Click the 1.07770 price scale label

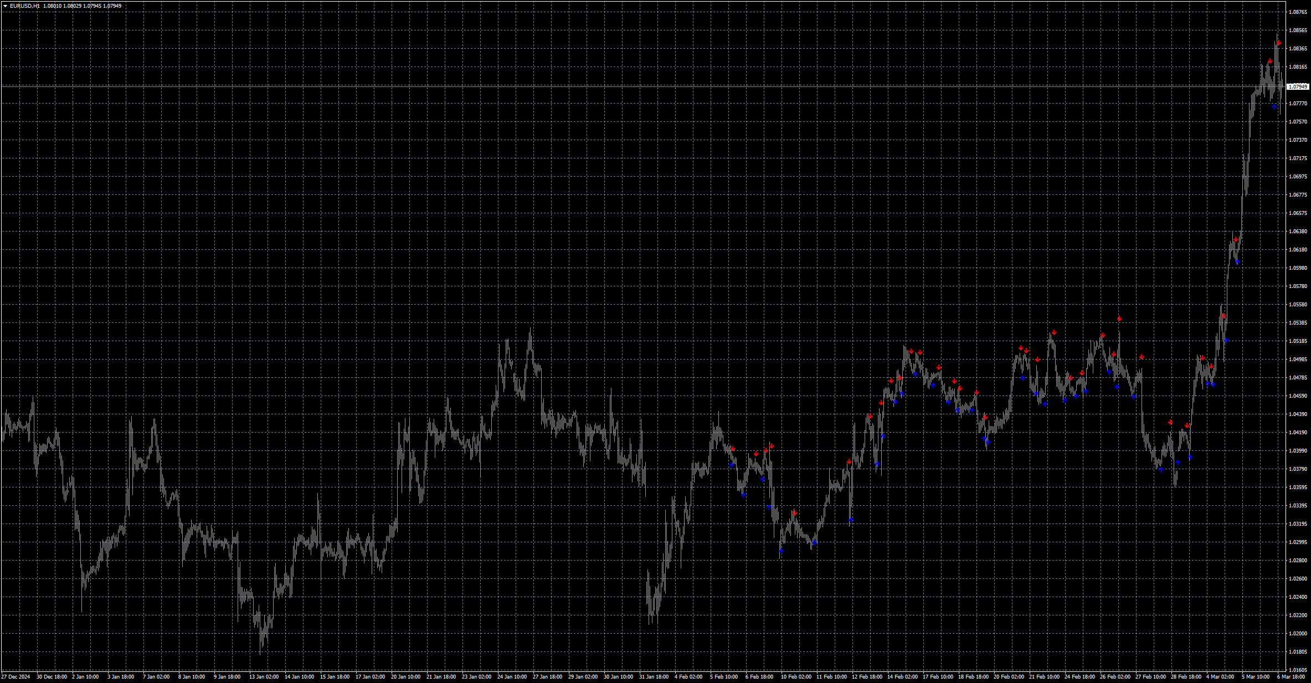[1298, 104]
